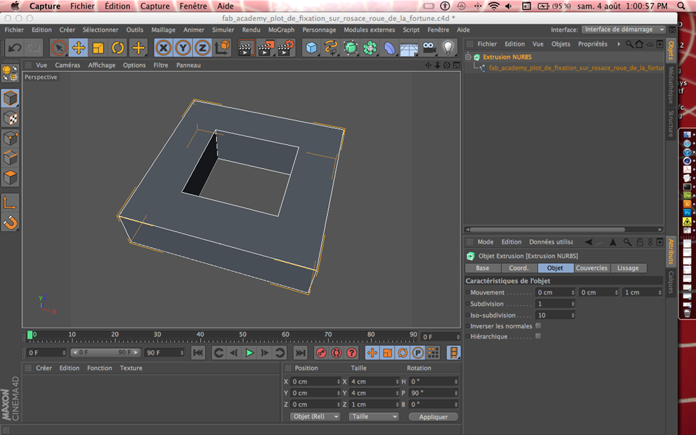Switch to the Couvercles tab
Image resolution: width=696 pixels, height=435 pixels.
pos(592,268)
